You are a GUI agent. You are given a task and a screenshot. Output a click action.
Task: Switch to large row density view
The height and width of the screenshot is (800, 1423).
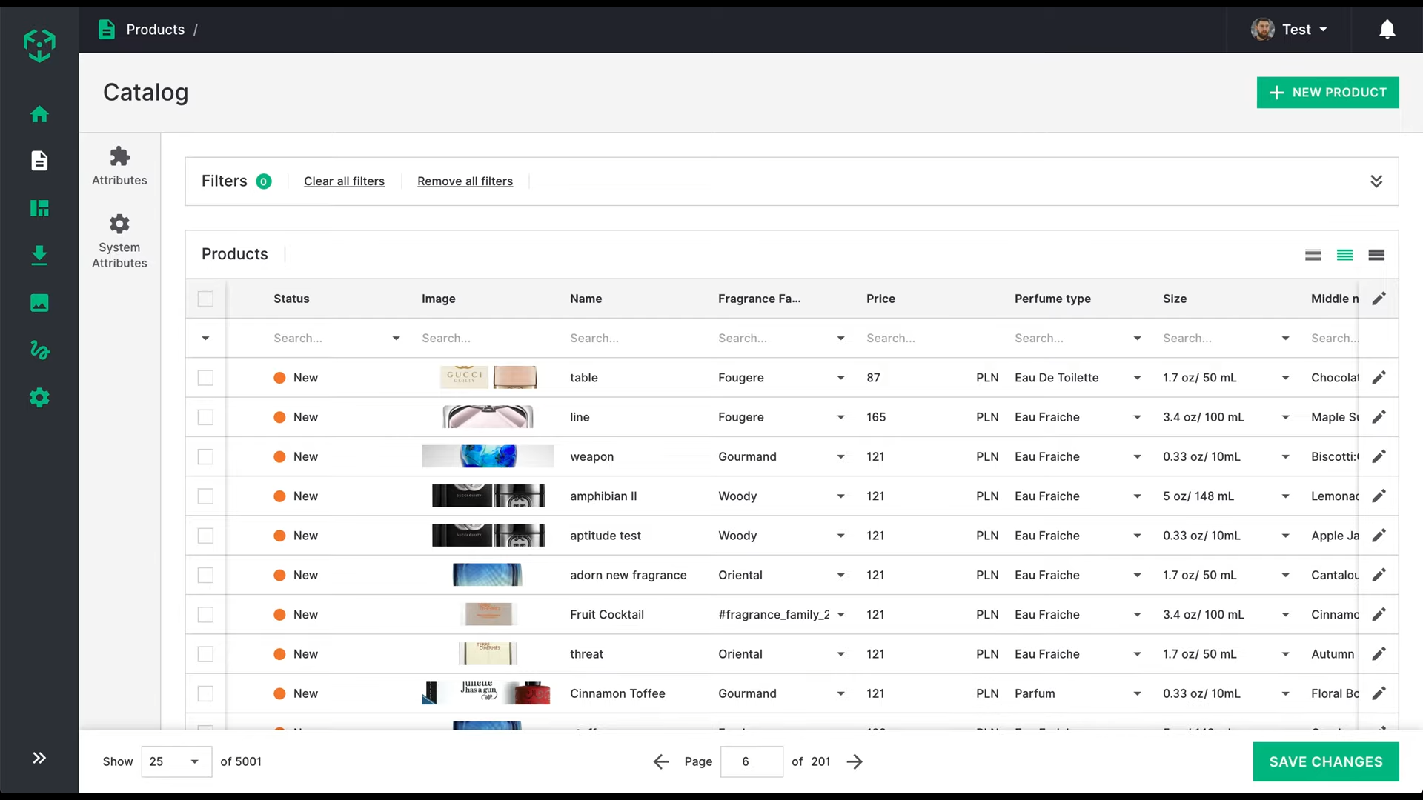1376,255
